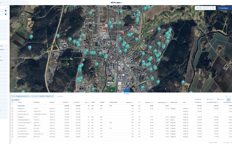
Task: Tick the select-all checkbox in the table header
Action: pyautogui.click(x=13, y=102)
